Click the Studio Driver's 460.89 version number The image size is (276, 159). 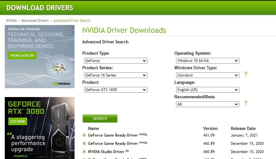(209, 152)
